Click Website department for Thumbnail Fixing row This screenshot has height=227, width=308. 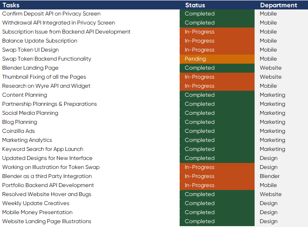click(x=281, y=77)
